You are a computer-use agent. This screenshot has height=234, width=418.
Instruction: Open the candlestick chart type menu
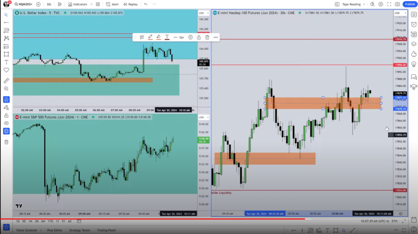(60, 4)
